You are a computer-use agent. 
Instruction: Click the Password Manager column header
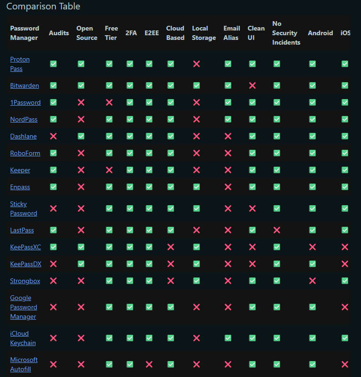click(x=24, y=33)
